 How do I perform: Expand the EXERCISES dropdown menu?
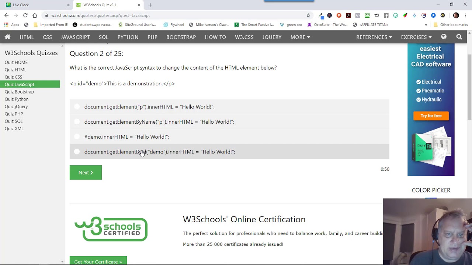point(416,37)
